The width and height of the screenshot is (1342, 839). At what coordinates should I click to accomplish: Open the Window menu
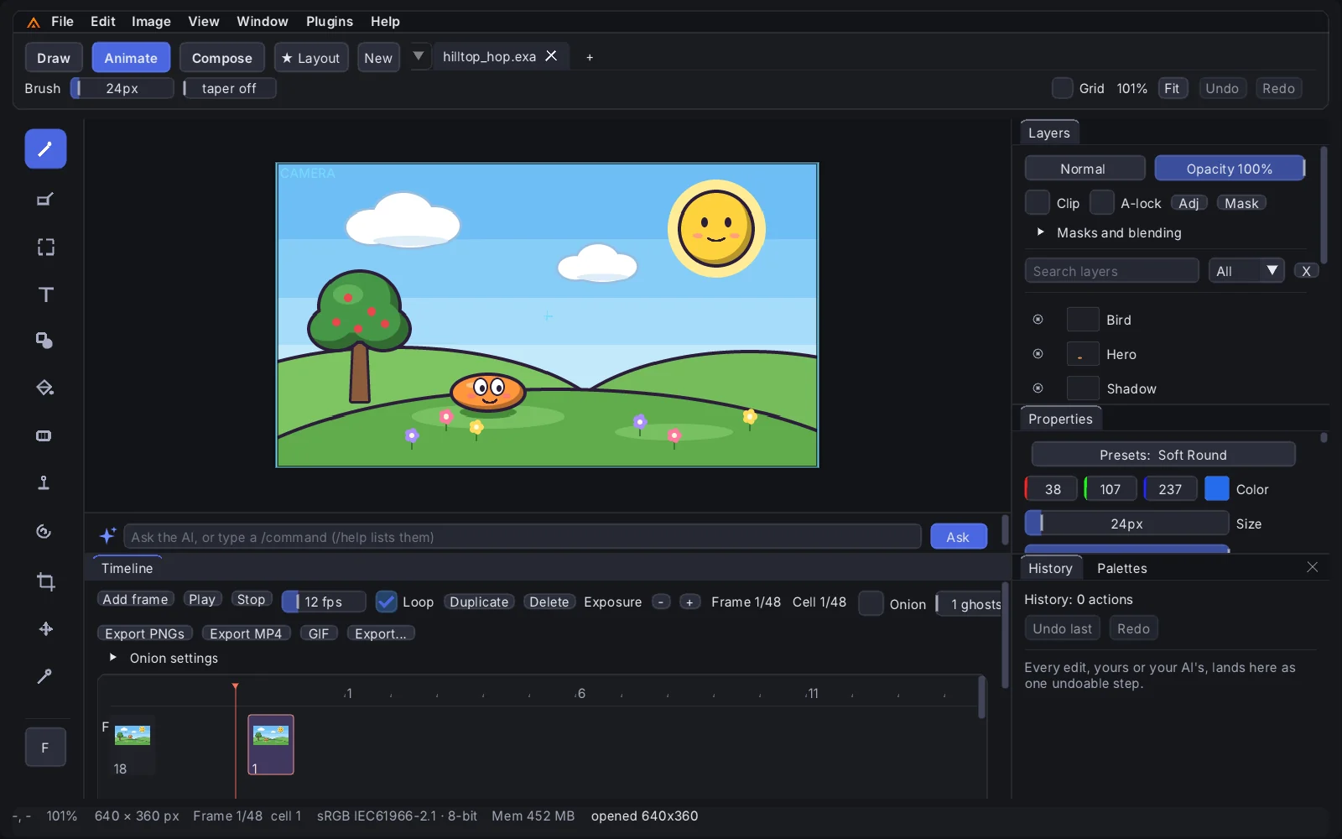coord(262,21)
